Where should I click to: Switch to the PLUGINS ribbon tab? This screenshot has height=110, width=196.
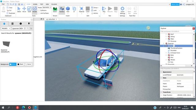point(54,4)
